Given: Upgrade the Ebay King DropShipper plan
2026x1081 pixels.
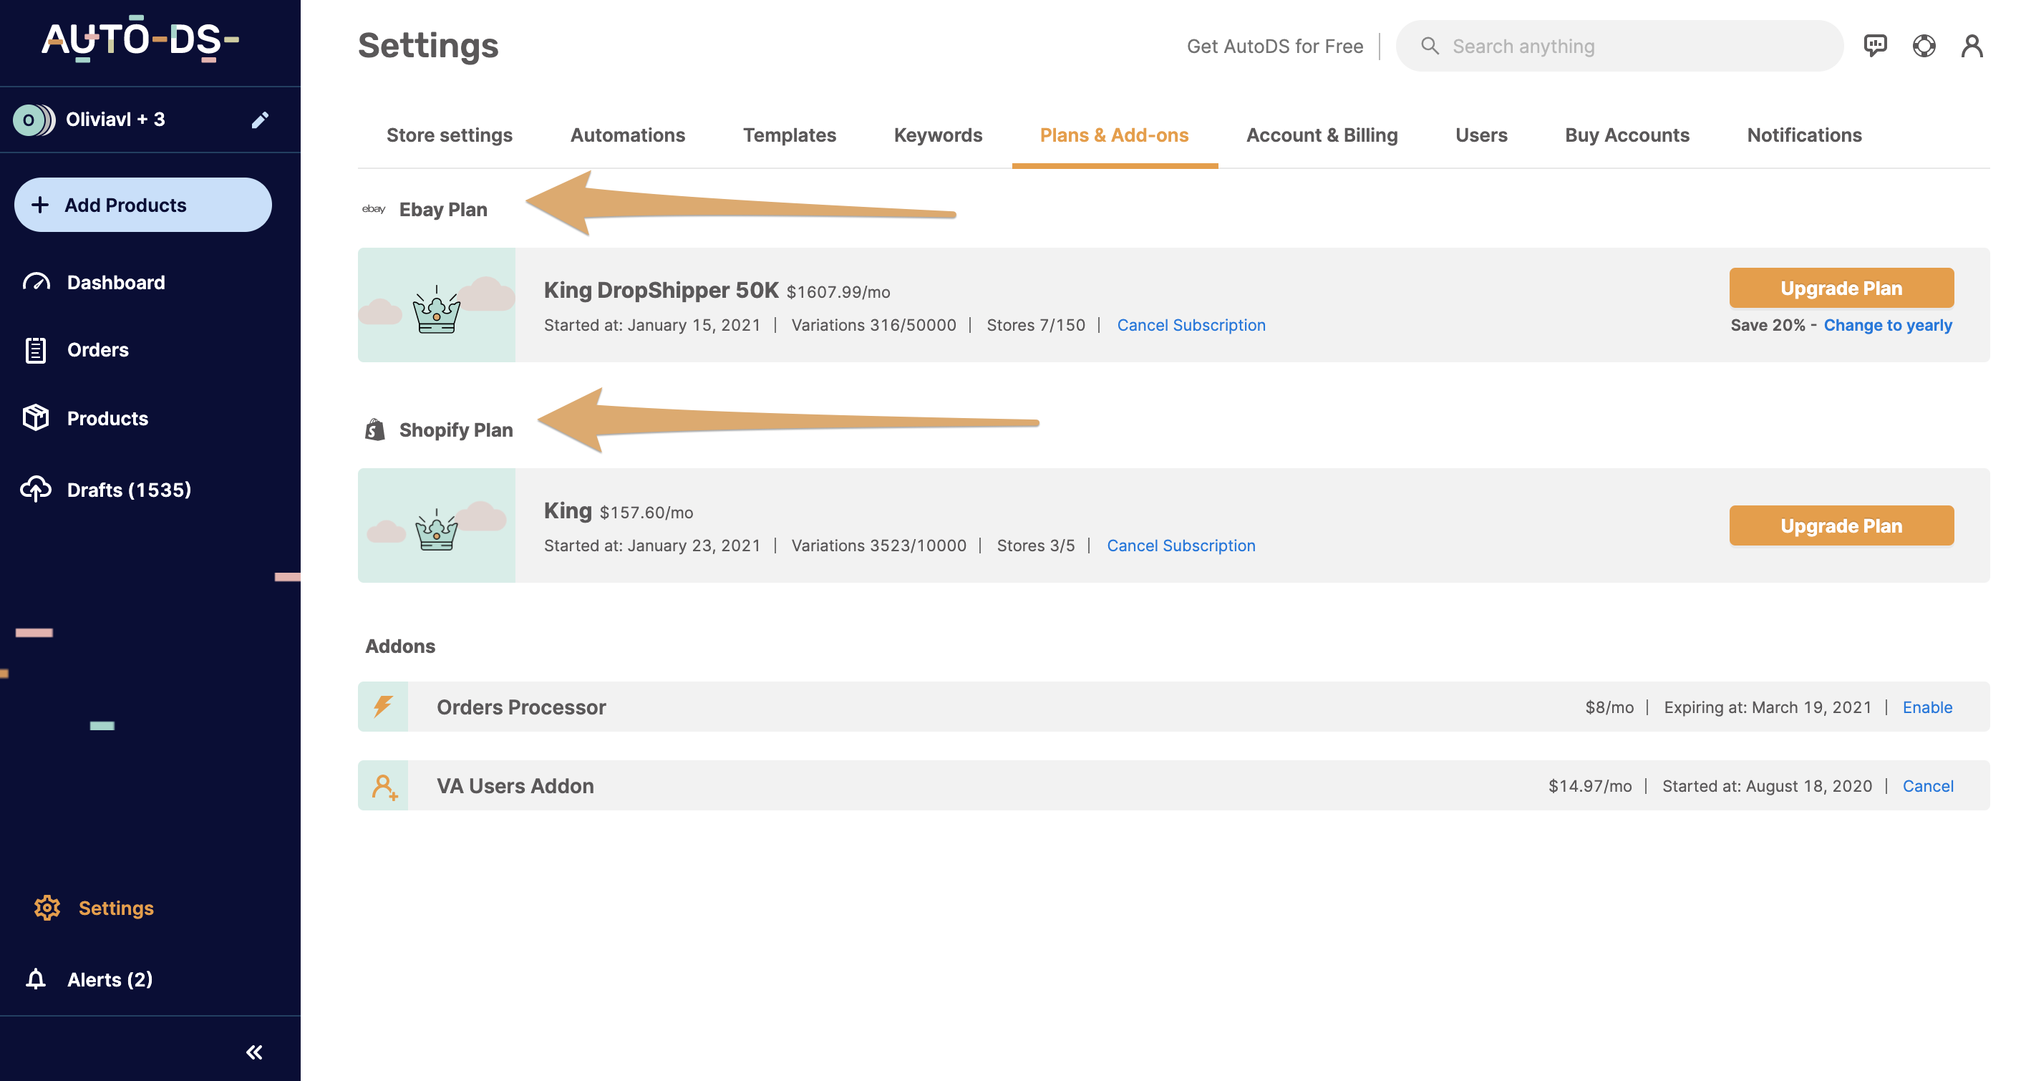Looking at the screenshot, I should tap(1841, 288).
